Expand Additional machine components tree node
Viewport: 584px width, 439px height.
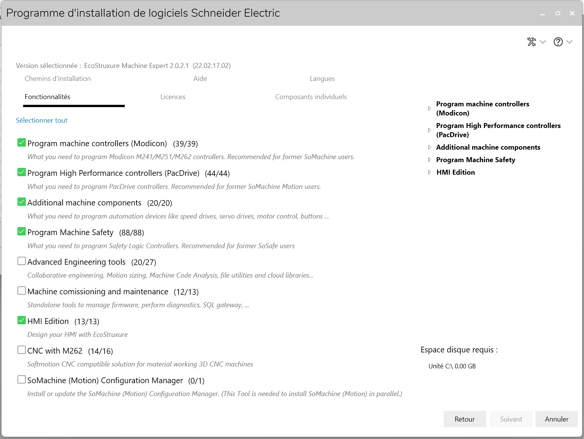pyautogui.click(x=429, y=147)
